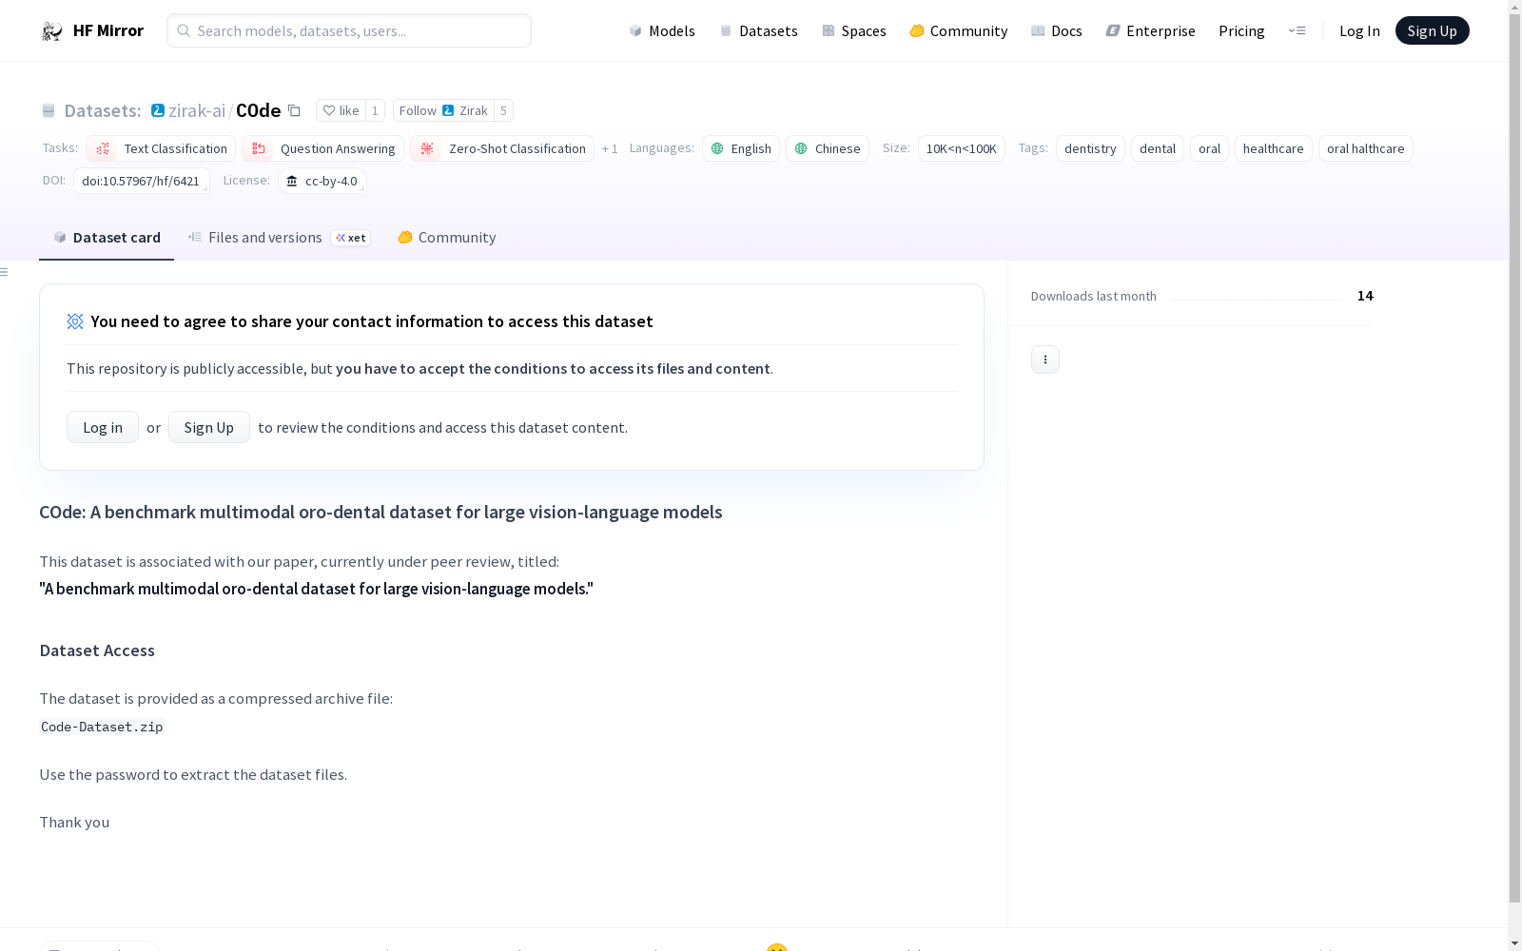This screenshot has height=951, width=1522.
Task: Click the dark Sign Up header button
Action: click(x=1432, y=30)
